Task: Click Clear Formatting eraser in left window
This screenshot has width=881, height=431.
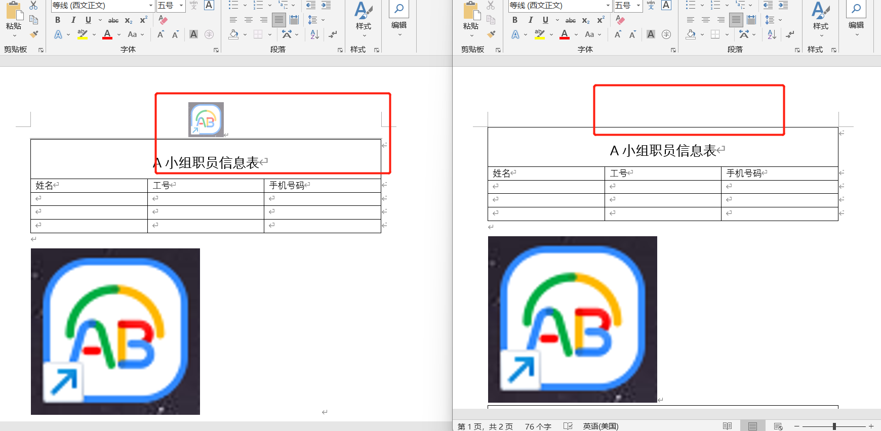Action: [x=163, y=20]
